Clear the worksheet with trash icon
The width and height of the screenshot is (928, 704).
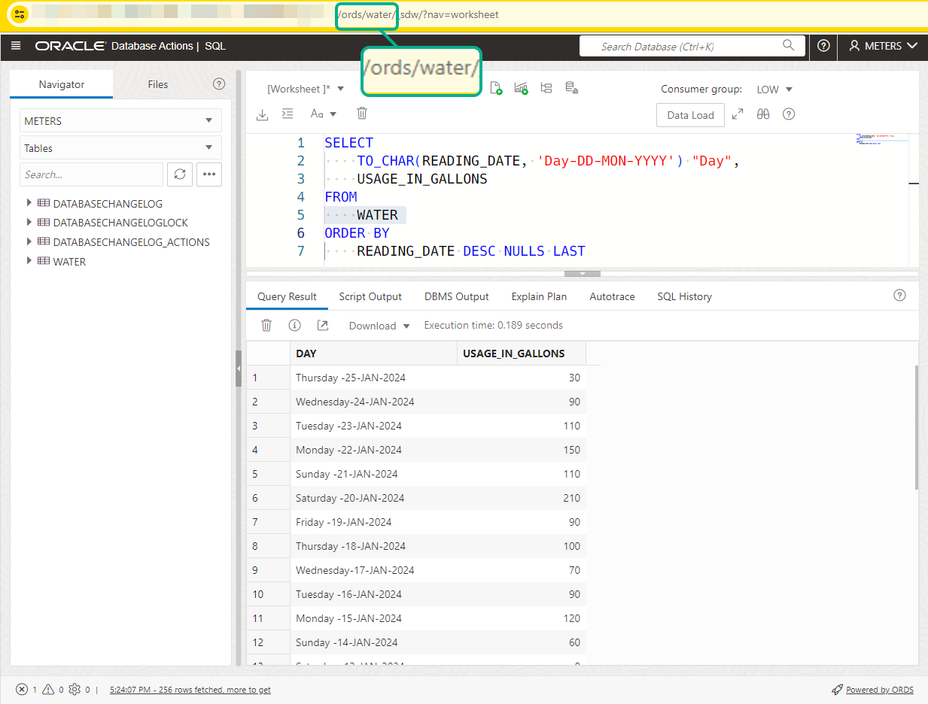click(362, 114)
